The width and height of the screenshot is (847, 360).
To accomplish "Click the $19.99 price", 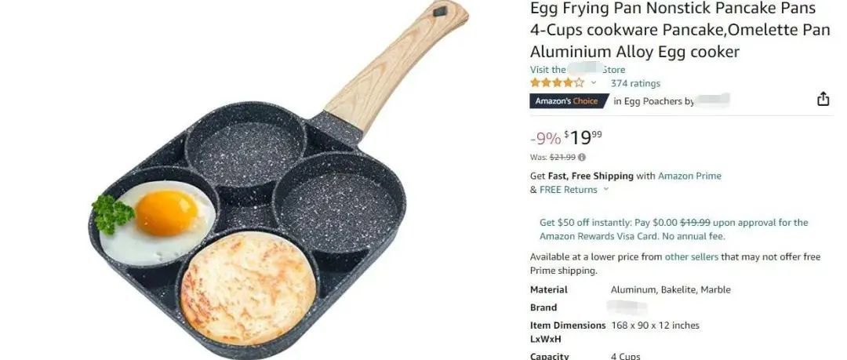I will point(583,138).
